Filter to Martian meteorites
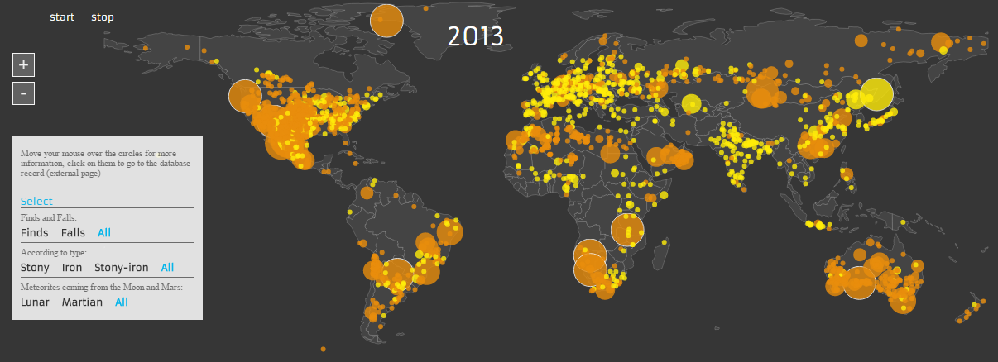This screenshot has height=362, width=998. (x=82, y=302)
